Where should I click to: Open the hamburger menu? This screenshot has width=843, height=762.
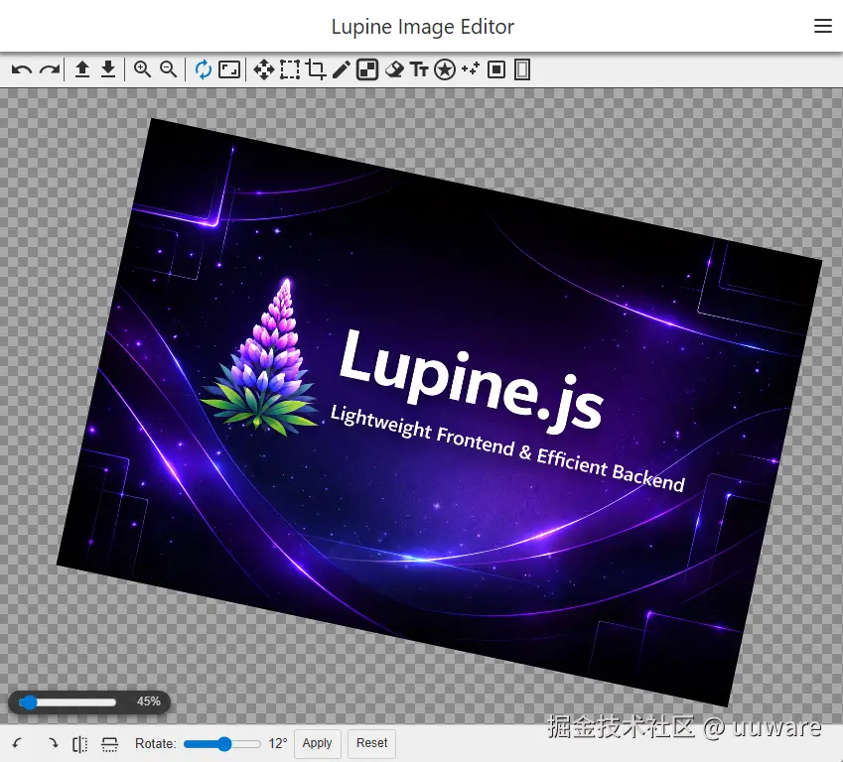click(x=823, y=26)
